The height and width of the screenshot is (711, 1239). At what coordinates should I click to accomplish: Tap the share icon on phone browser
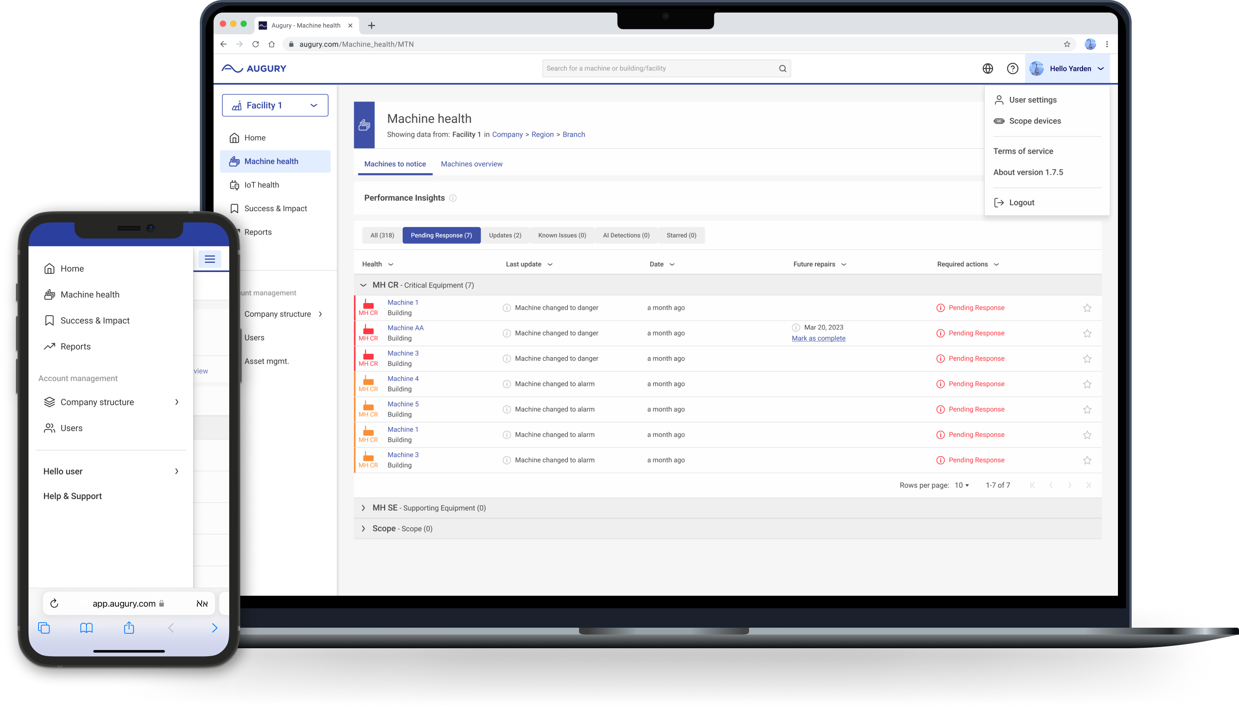(x=129, y=627)
